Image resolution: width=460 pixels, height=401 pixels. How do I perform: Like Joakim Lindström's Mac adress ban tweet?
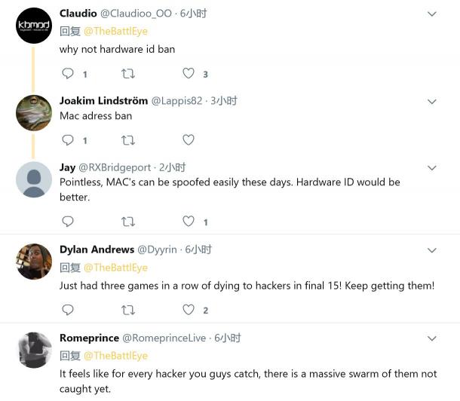189,140
